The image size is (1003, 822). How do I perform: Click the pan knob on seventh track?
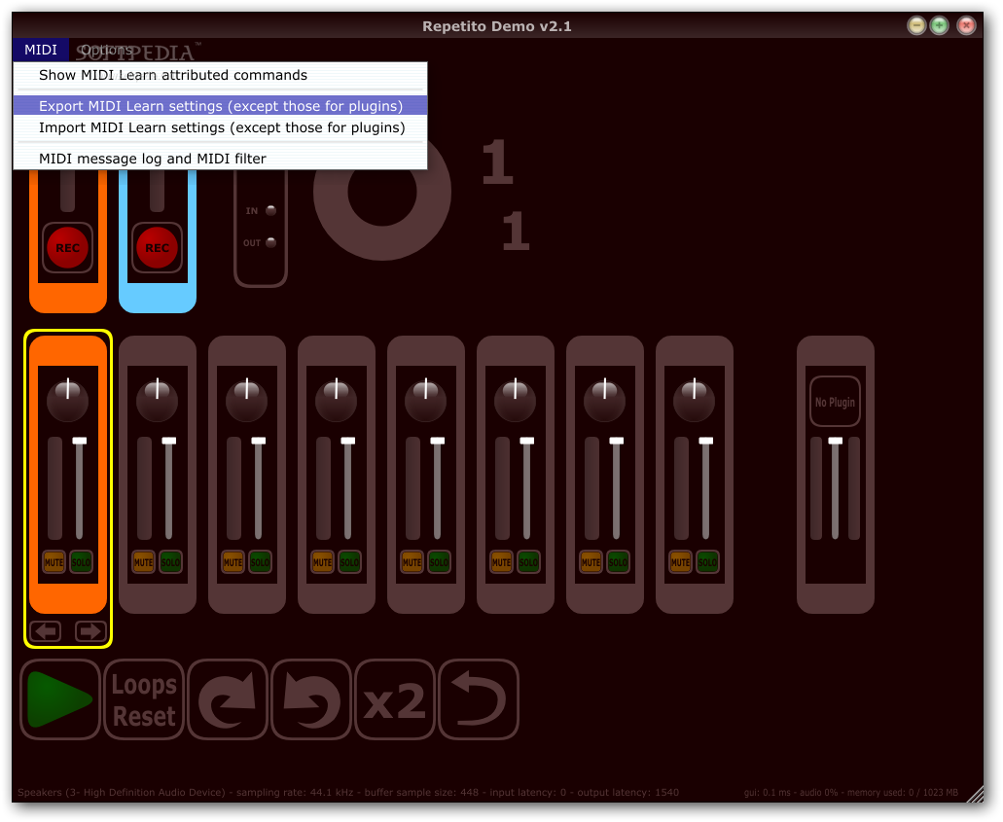[605, 400]
